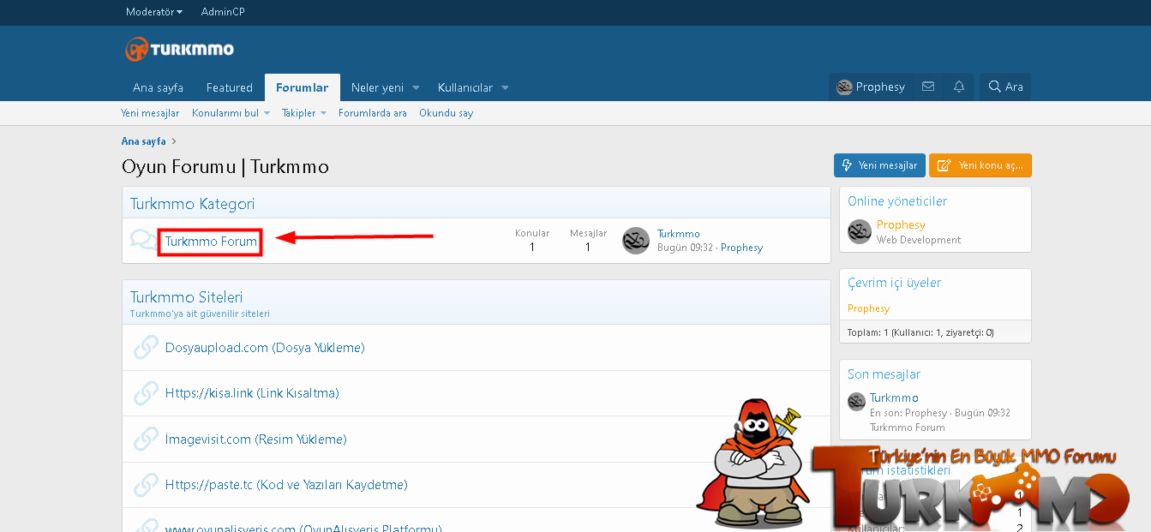Click Prophesy avatar in Online yöneticiler
Image resolution: width=1151 pixels, height=532 pixels.
click(860, 232)
